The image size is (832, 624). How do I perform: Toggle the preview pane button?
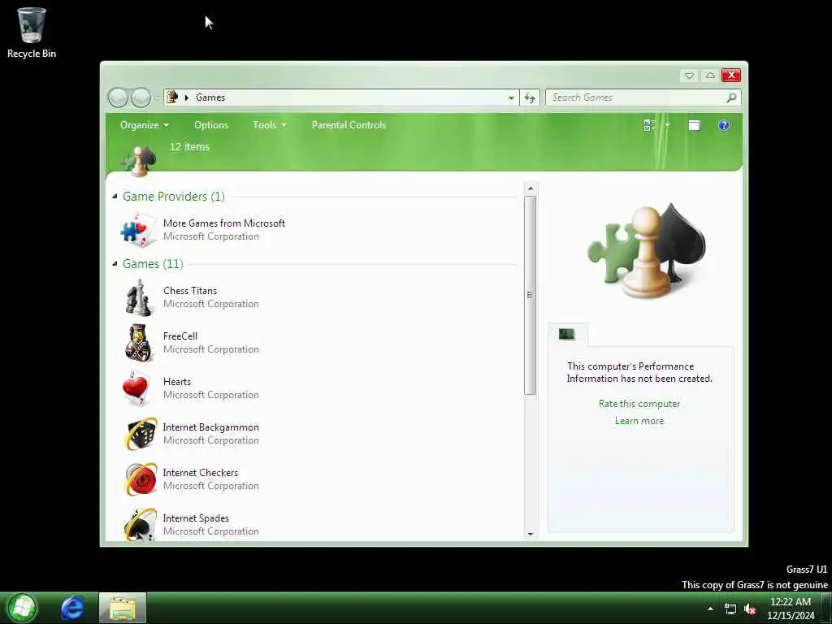(694, 125)
